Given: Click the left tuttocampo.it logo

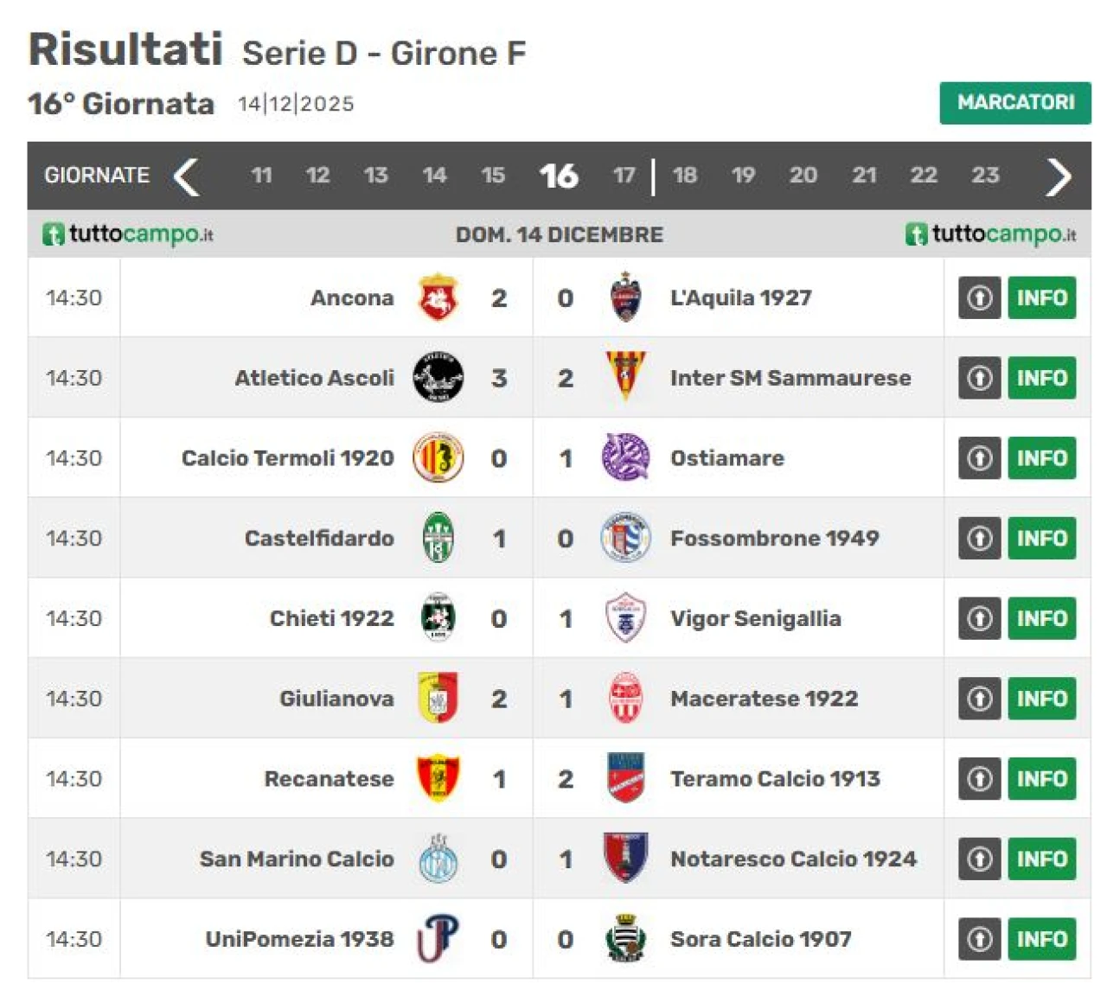Looking at the screenshot, I should coord(128,234).
